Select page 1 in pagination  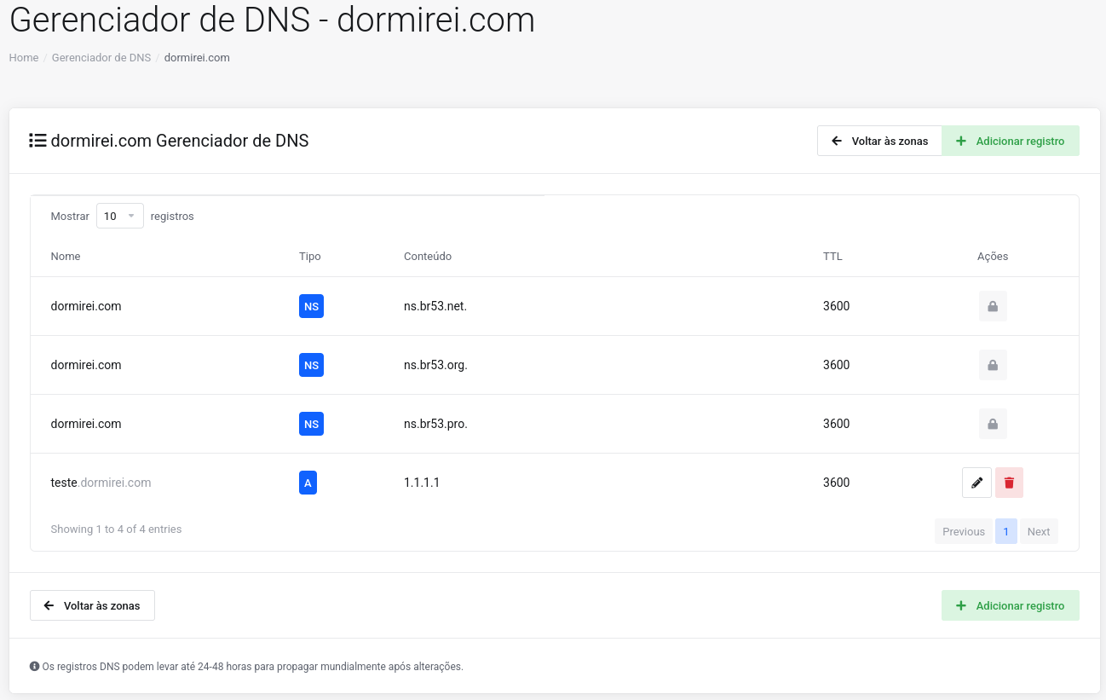click(x=1006, y=531)
